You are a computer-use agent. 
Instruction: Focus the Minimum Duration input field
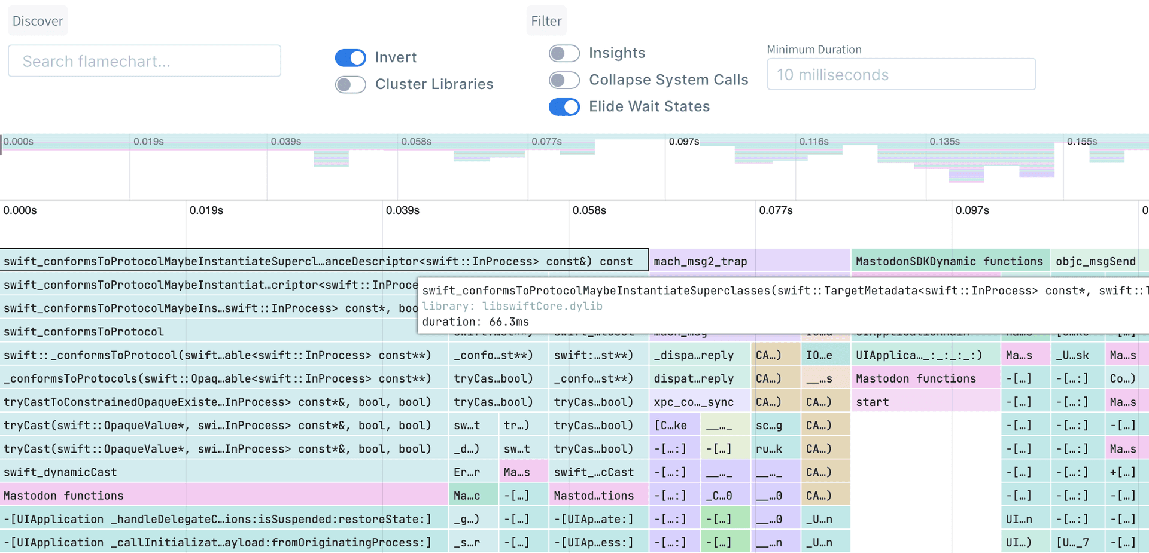coord(901,75)
